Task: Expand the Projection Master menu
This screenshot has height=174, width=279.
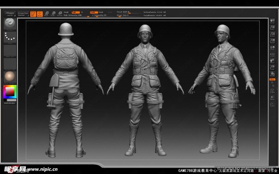Action: click(23, 14)
